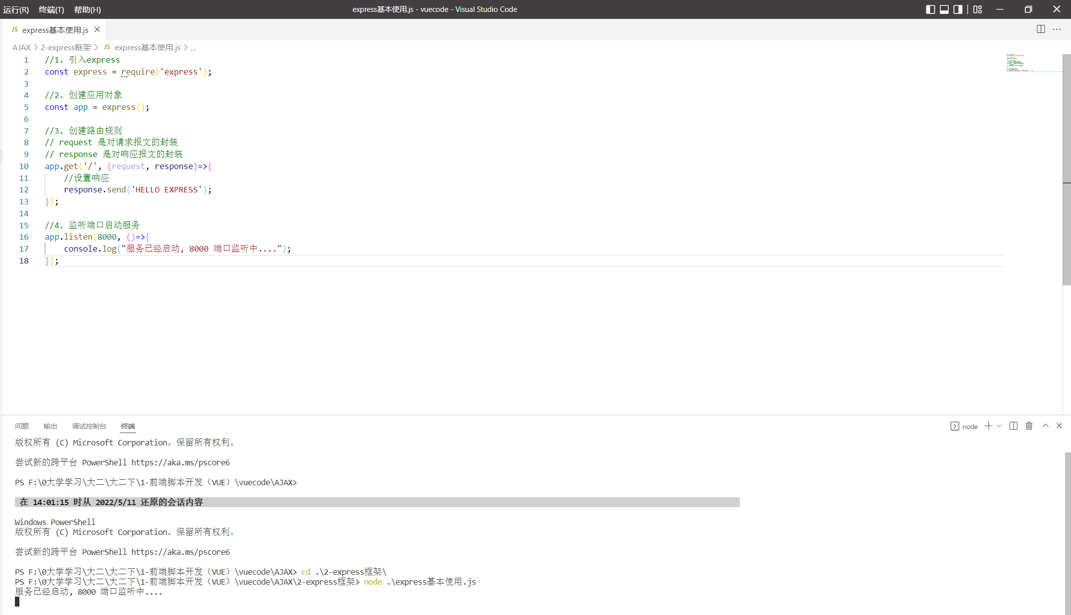Image resolution: width=1071 pixels, height=615 pixels.
Task: Kill terminal using trash icon
Action: pyautogui.click(x=1029, y=426)
